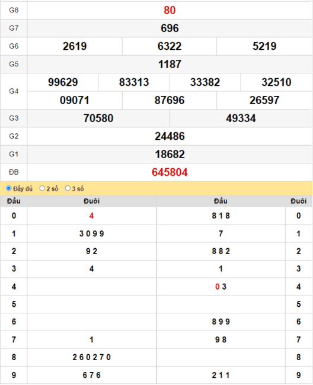The height and width of the screenshot is (385, 313).
Task: Choose the '3 số' radio option
Action: (68, 188)
